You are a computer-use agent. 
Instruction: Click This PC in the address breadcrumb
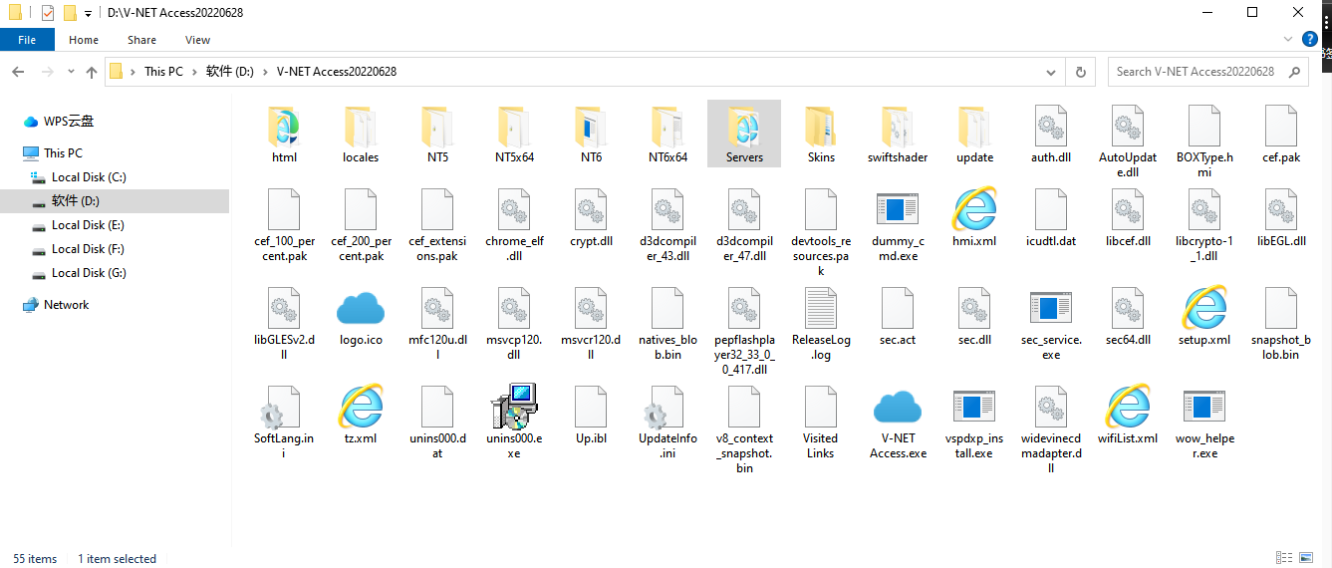163,72
